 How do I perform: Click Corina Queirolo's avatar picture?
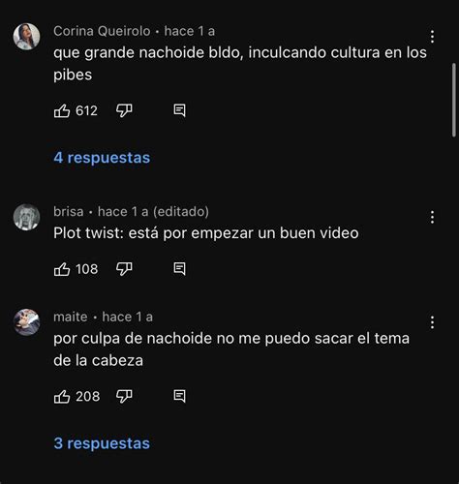pyautogui.click(x=26, y=37)
